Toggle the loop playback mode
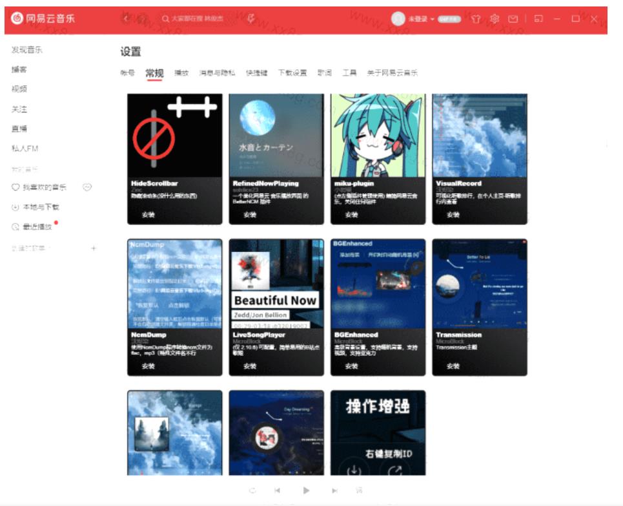Image resolution: width=623 pixels, height=506 pixels. (x=252, y=490)
